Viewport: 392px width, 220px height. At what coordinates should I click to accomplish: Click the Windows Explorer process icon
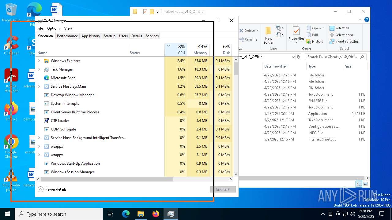pos(47,61)
